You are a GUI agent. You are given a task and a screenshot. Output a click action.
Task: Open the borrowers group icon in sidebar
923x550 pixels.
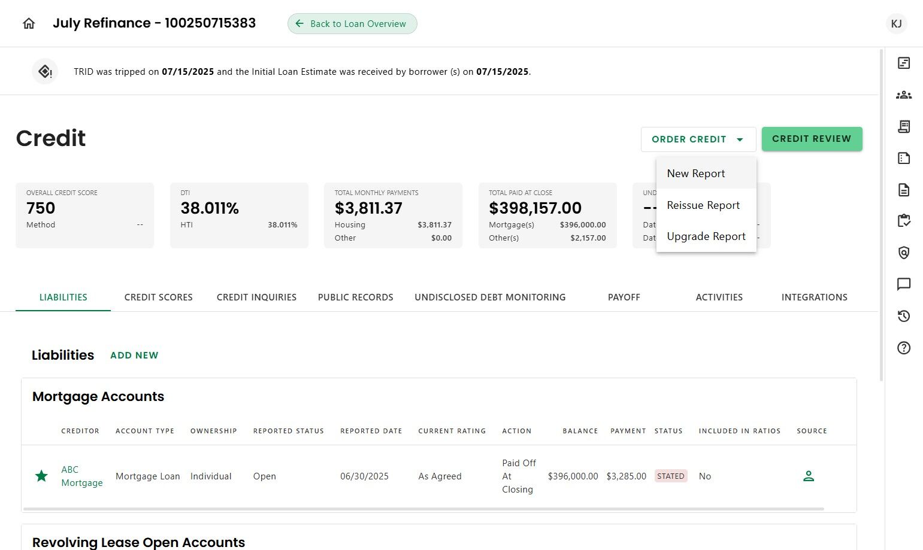(x=904, y=95)
